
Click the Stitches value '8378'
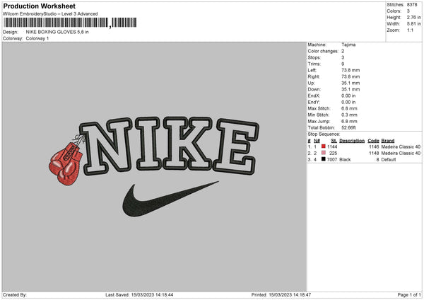coord(412,5)
